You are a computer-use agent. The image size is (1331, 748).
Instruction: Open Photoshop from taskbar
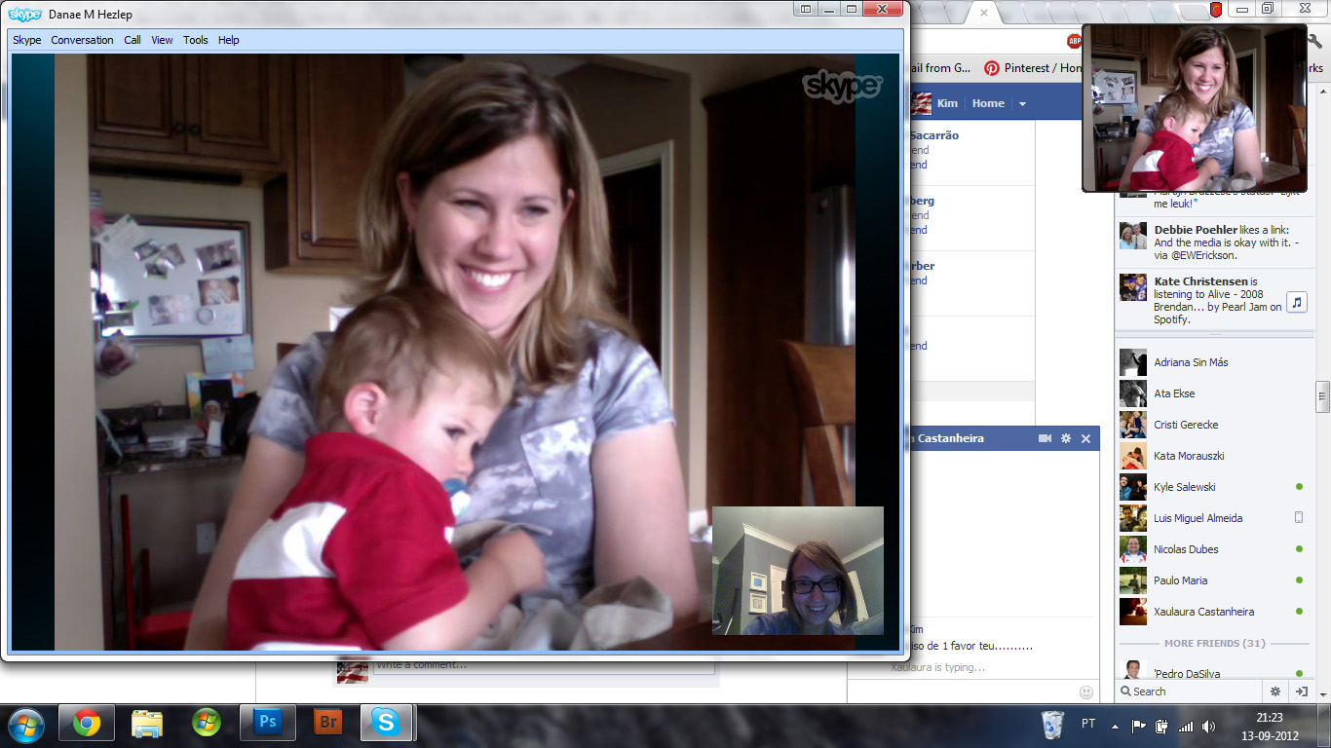point(267,724)
